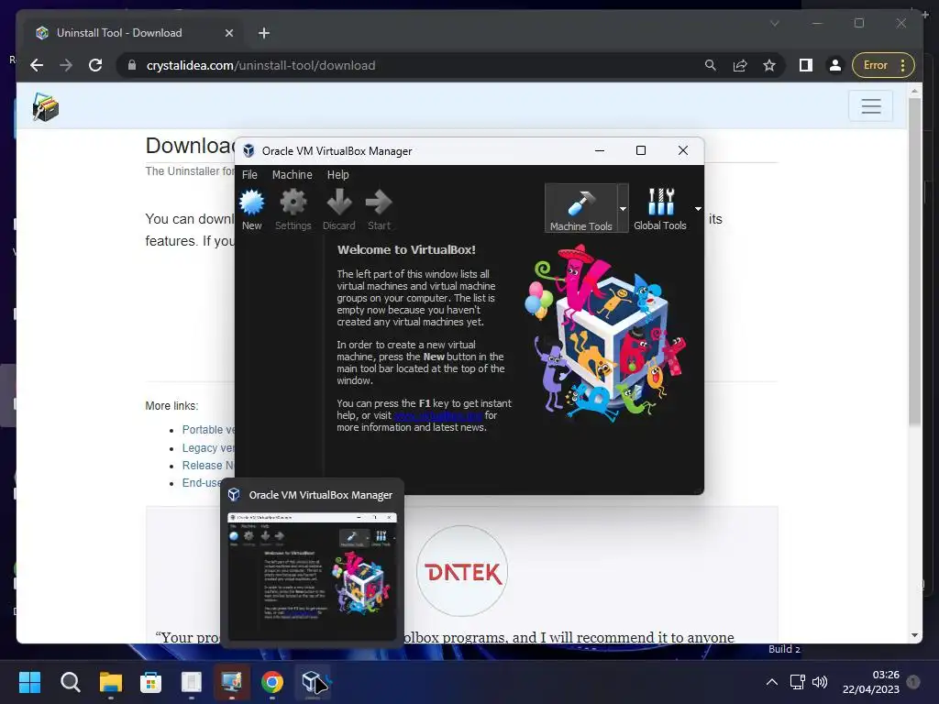Image resolution: width=939 pixels, height=704 pixels.
Task: Click the page vertical scrollbar thumb
Action: click(x=914, y=260)
